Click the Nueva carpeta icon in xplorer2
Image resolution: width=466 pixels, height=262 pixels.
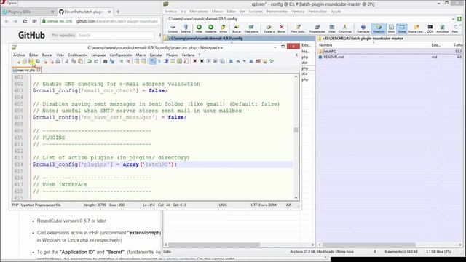[x=416, y=29]
